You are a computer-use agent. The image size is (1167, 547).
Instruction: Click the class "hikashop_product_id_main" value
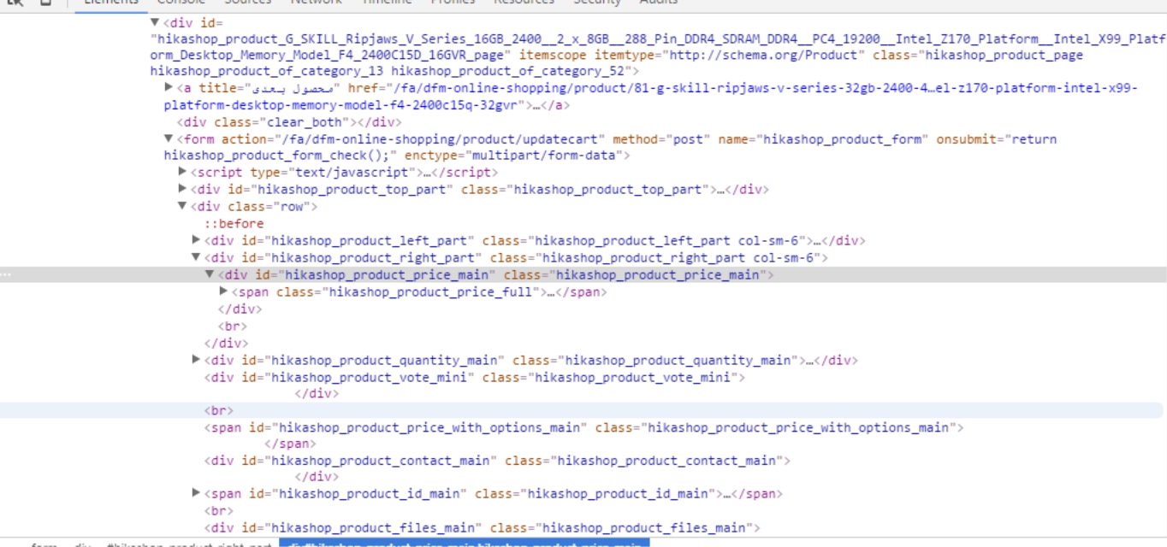(x=619, y=494)
